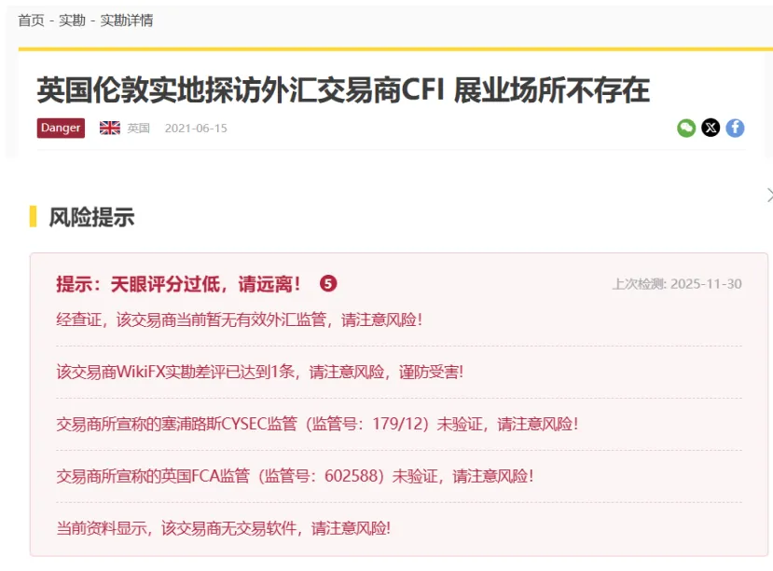Click the UK flag icon

(109, 129)
